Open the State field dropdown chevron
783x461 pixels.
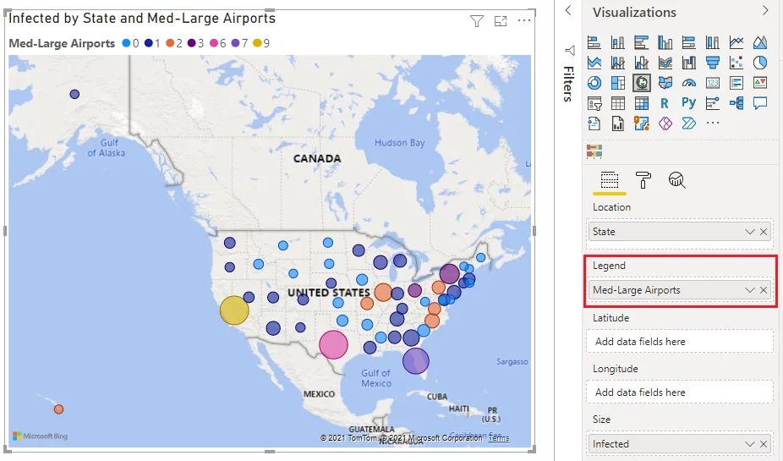tap(749, 232)
